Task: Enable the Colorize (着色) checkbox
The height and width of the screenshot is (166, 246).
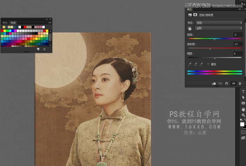Action: (x=208, y=64)
